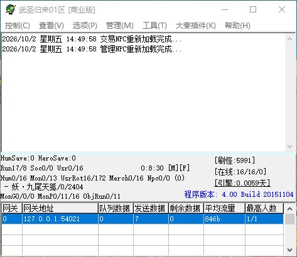
Task: Click the 管理NPC重新加载完成 log line
Action: click(x=92, y=50)
